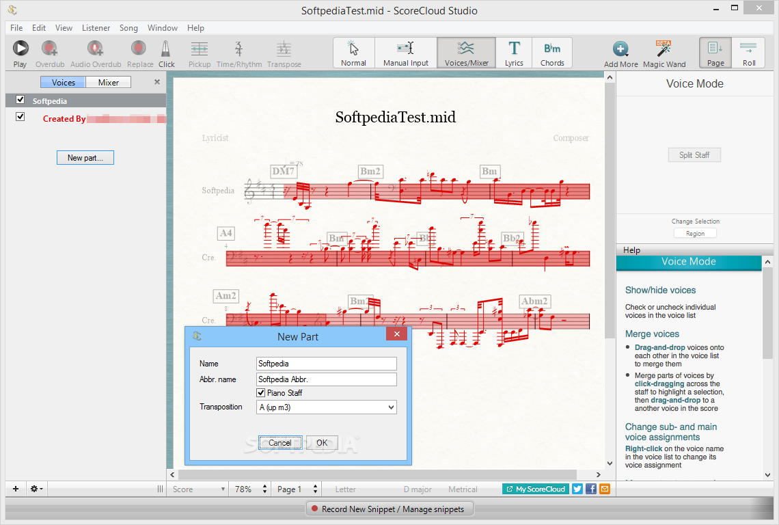Close the New Part dialog
The image size is (779, 525).
click(x=396, y=334)
